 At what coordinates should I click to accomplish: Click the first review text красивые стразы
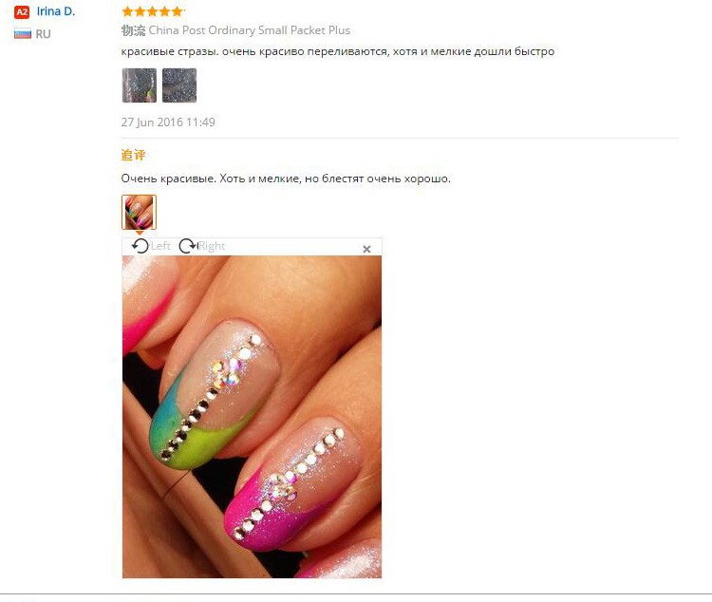click(x=338, y=51)
